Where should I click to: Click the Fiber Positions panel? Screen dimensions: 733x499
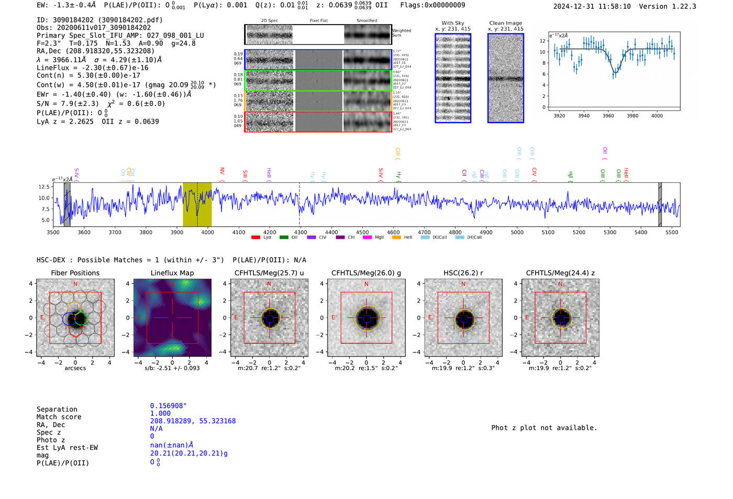pos(75,318)
